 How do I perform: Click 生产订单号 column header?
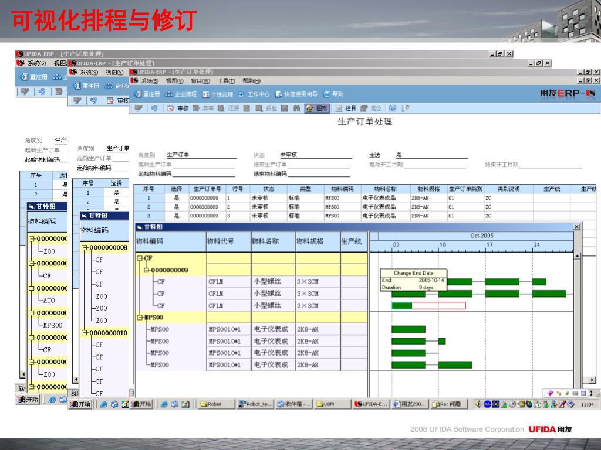[x=207, y=189]
